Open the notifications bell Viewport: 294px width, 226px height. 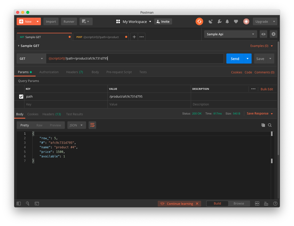227,21
